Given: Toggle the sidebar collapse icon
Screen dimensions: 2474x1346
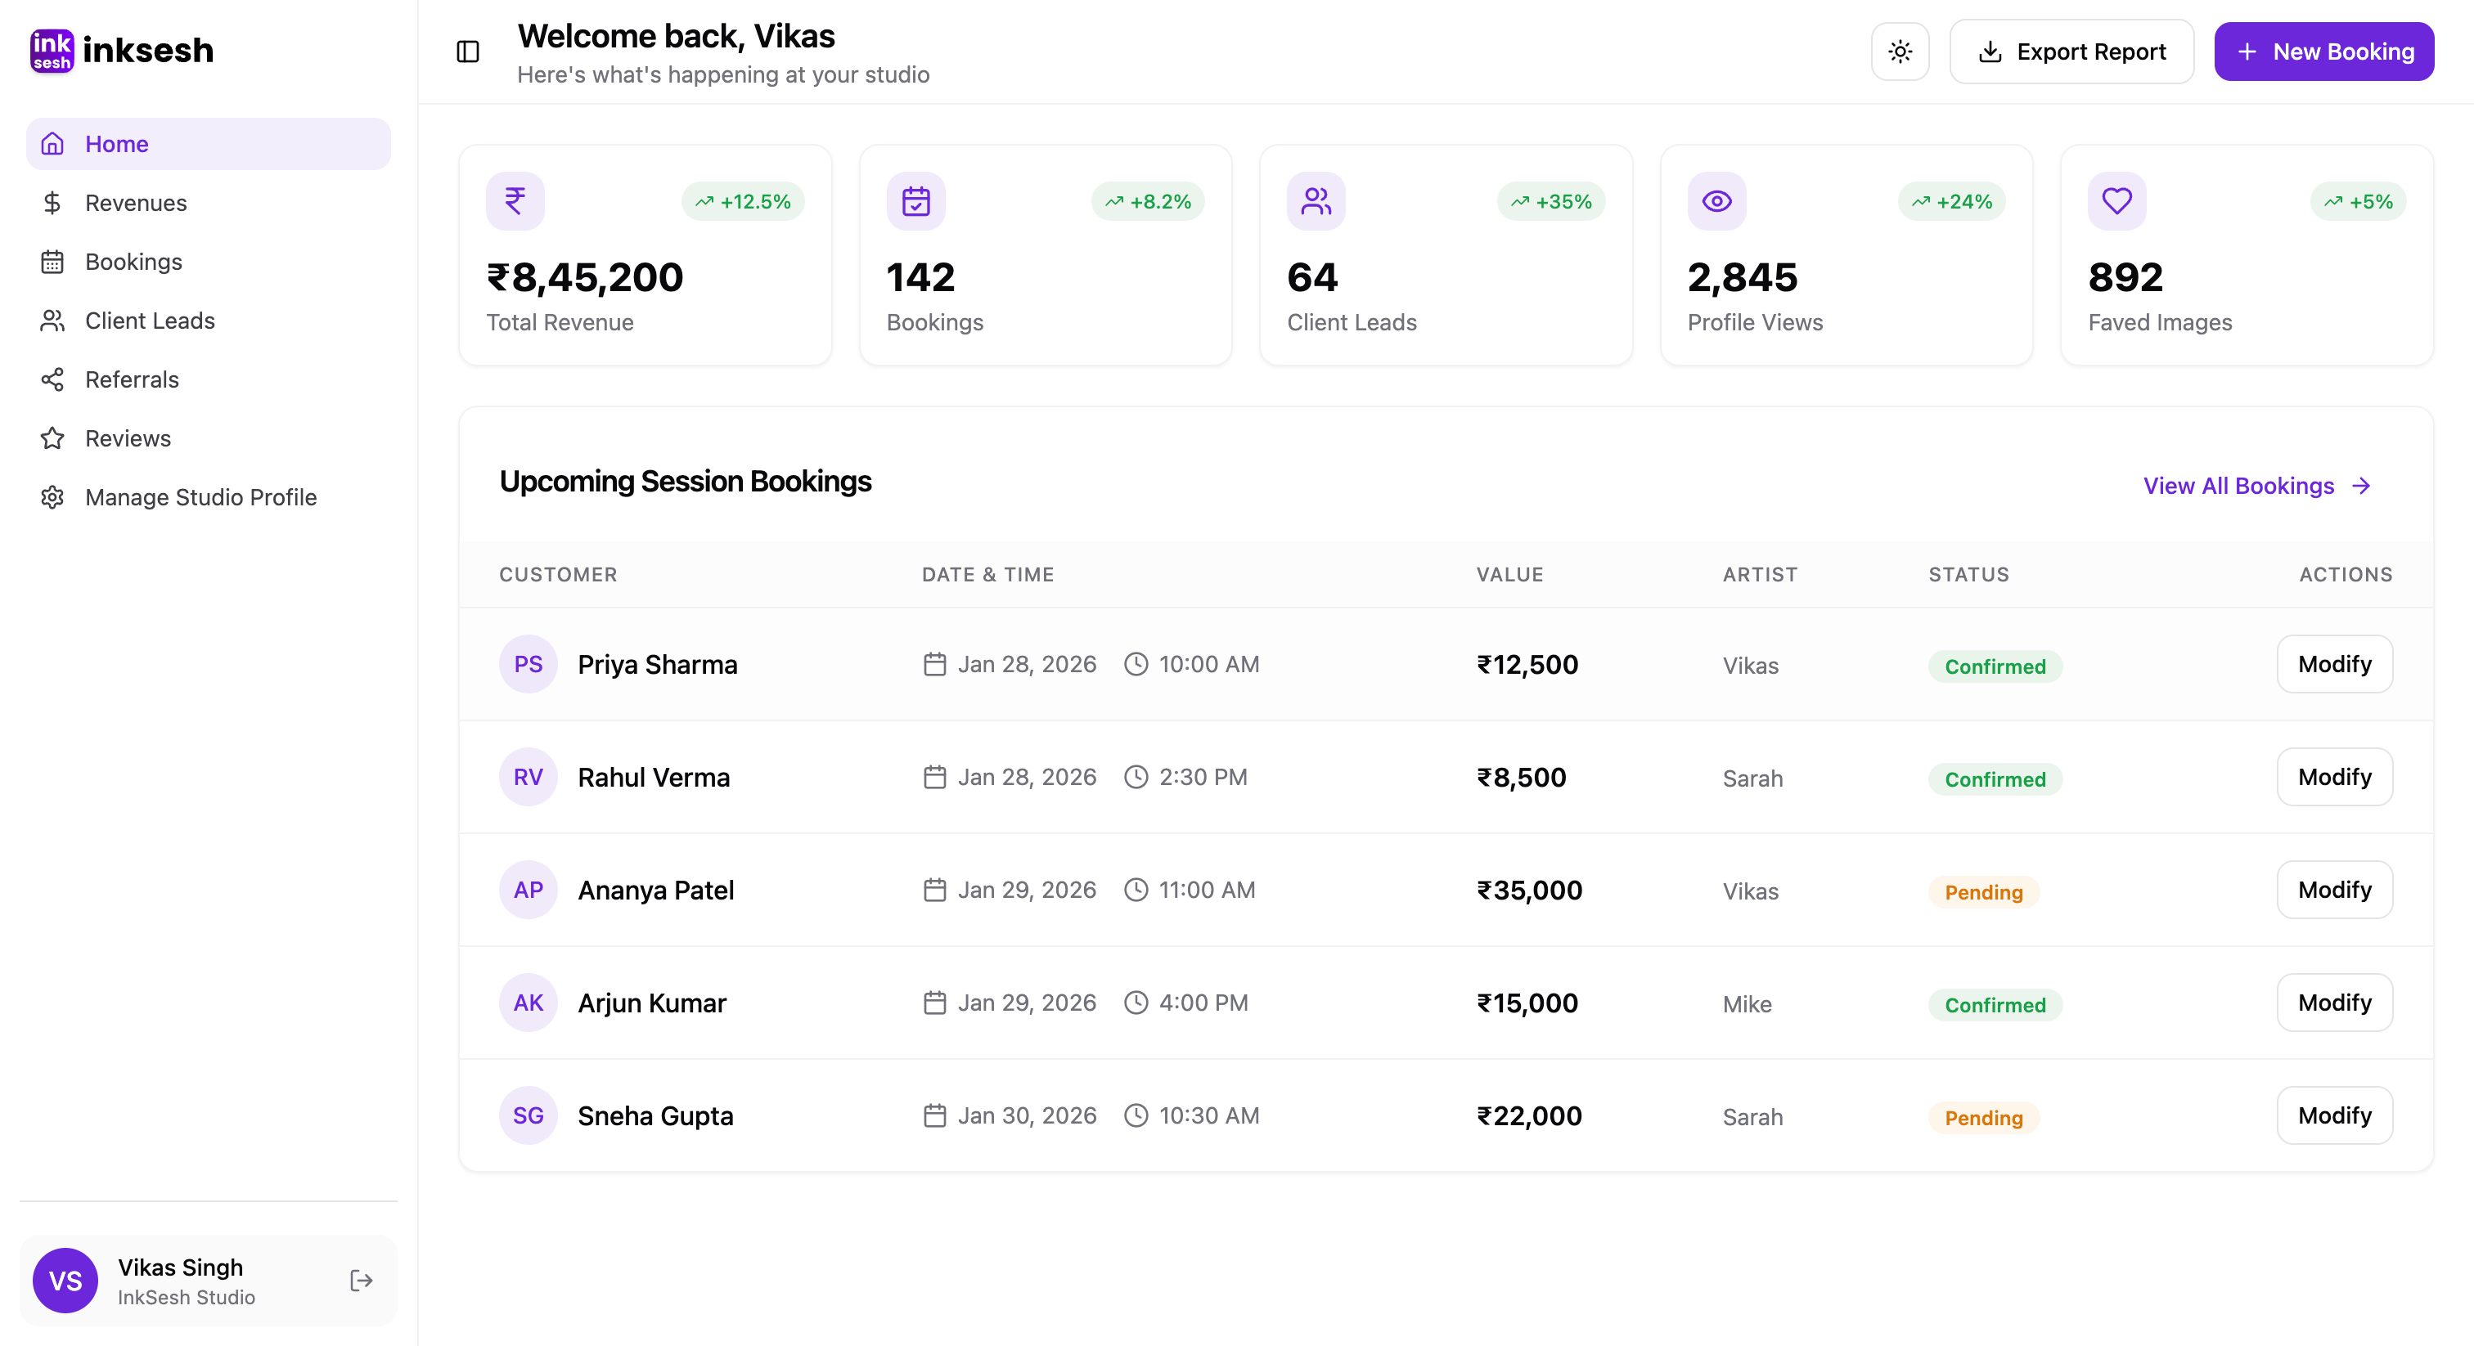Looking at the screenshot, I should [468, 52].
